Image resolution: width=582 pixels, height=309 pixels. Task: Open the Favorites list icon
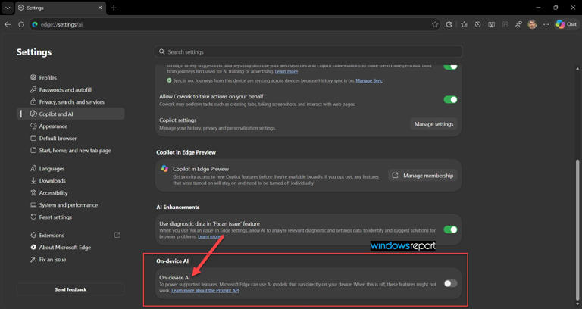click(464, 24)
